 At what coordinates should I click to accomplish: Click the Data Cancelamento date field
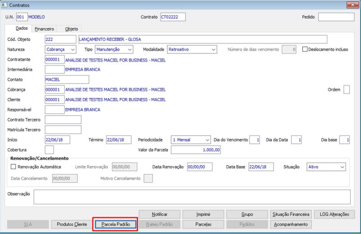click(x=65, y=179)
